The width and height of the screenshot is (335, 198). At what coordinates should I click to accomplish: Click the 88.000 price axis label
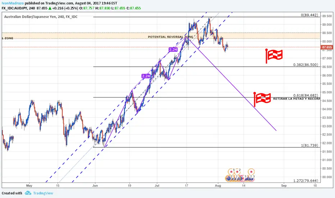click(x=327, y=41)
